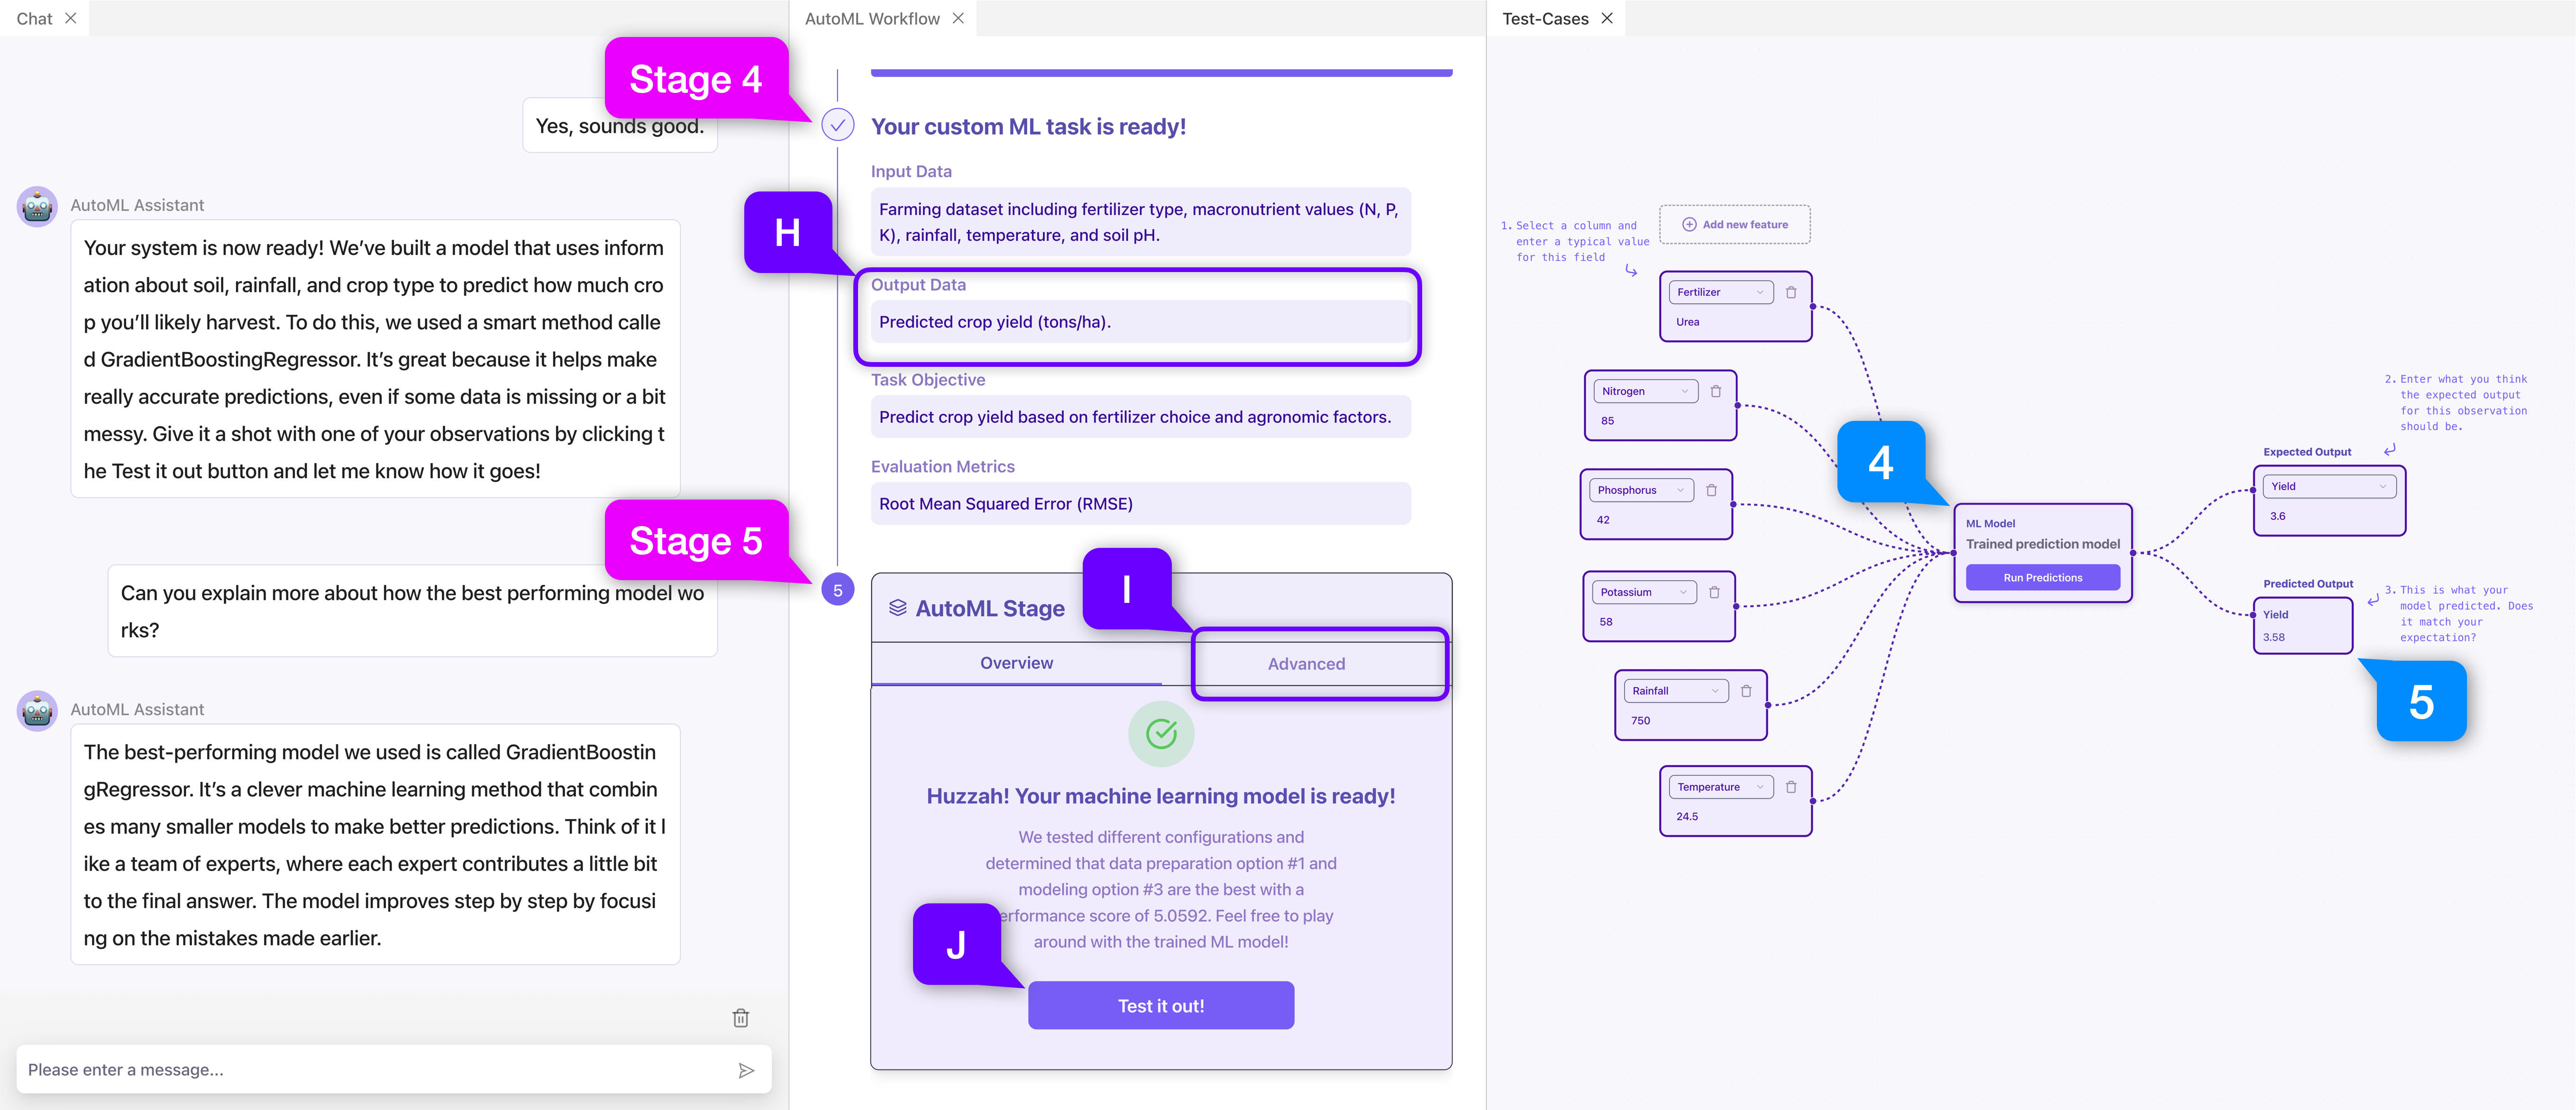The width and height of the screenshot is (2576, 1110).
Task: Open the Phosphorus column dropdown
Action: 1641,490
